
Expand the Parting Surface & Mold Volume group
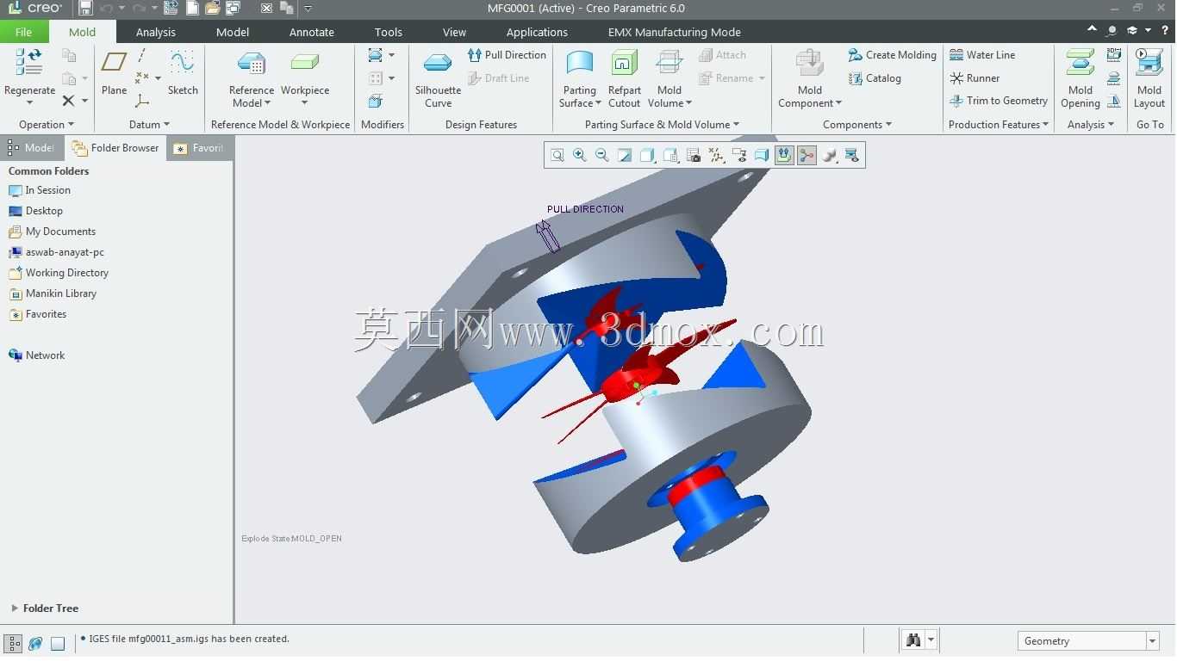[x=662, y=125]
